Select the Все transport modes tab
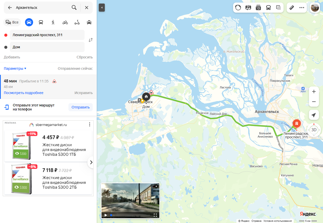The height and width of the screenshot is (223, 323). tap(12, 22)
